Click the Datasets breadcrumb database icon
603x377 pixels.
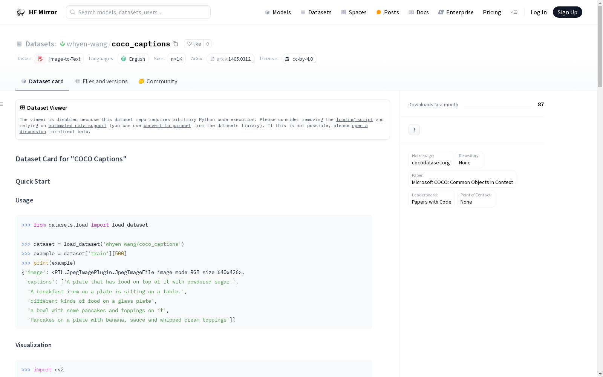point(19,44)
